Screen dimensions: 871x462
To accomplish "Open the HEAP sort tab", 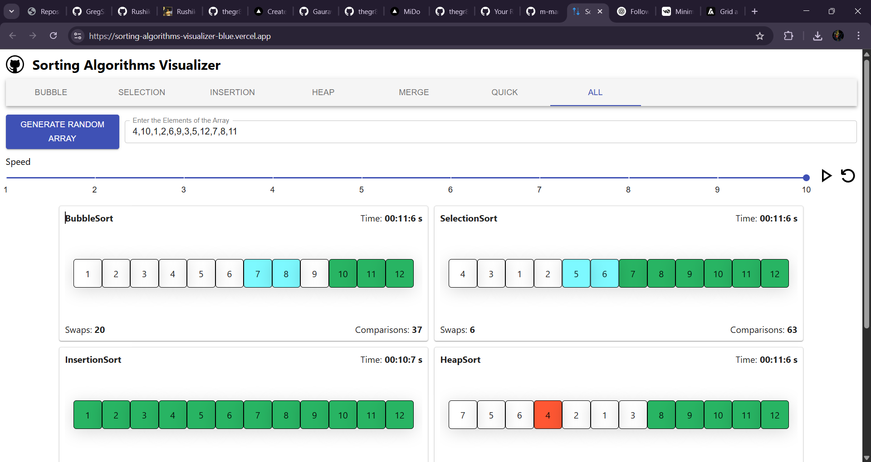I will [x=323, y=92].
